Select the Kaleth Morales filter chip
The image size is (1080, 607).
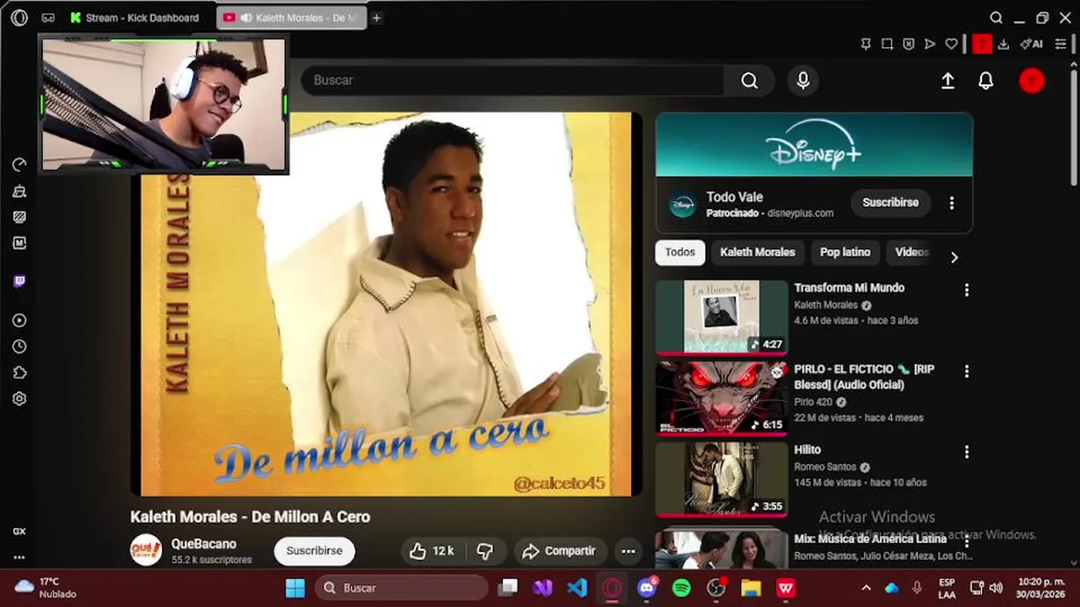coord(758,252)
